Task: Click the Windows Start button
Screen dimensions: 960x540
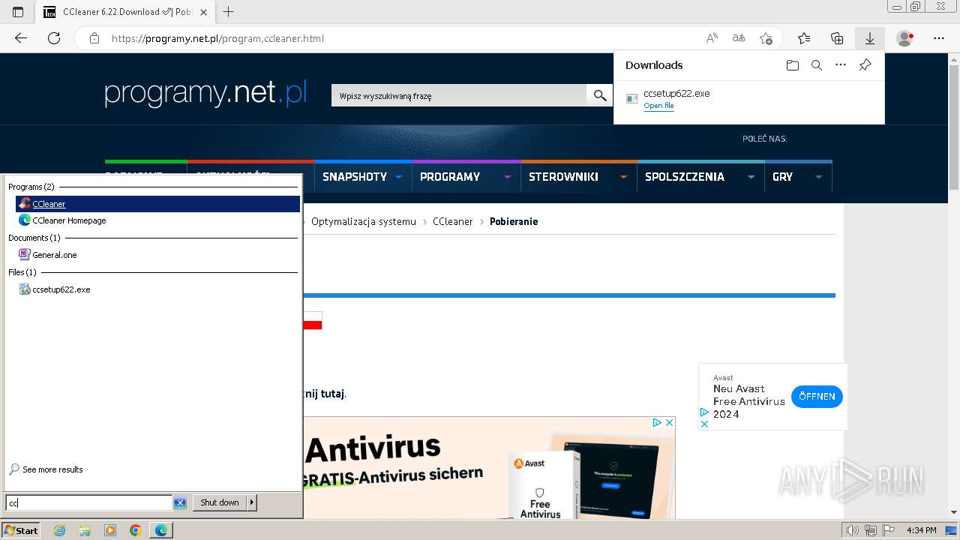Action: click(x=21, y=530)
